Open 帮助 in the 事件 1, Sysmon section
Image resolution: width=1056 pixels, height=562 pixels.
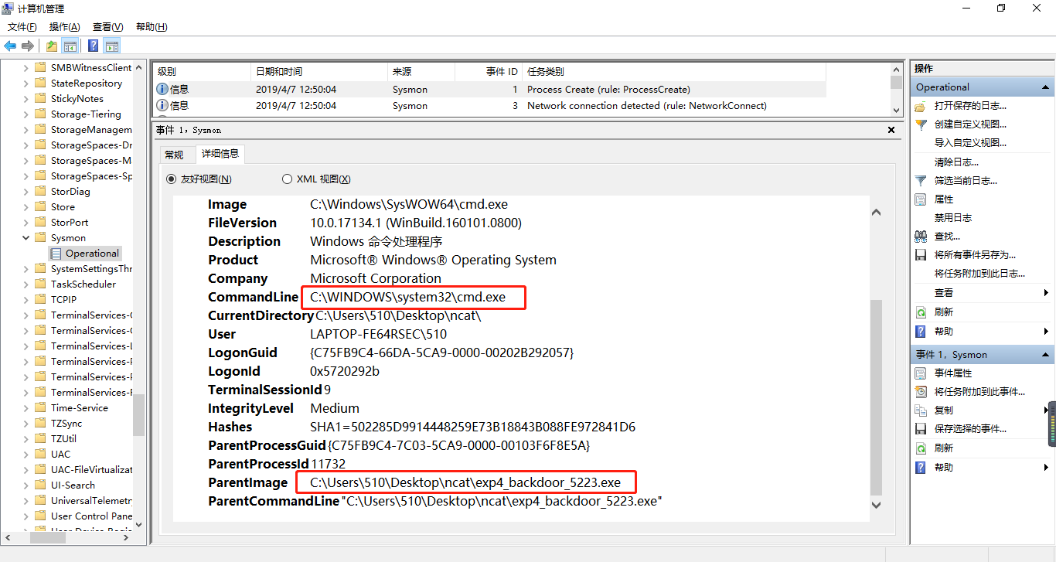(x=944, y=468)
